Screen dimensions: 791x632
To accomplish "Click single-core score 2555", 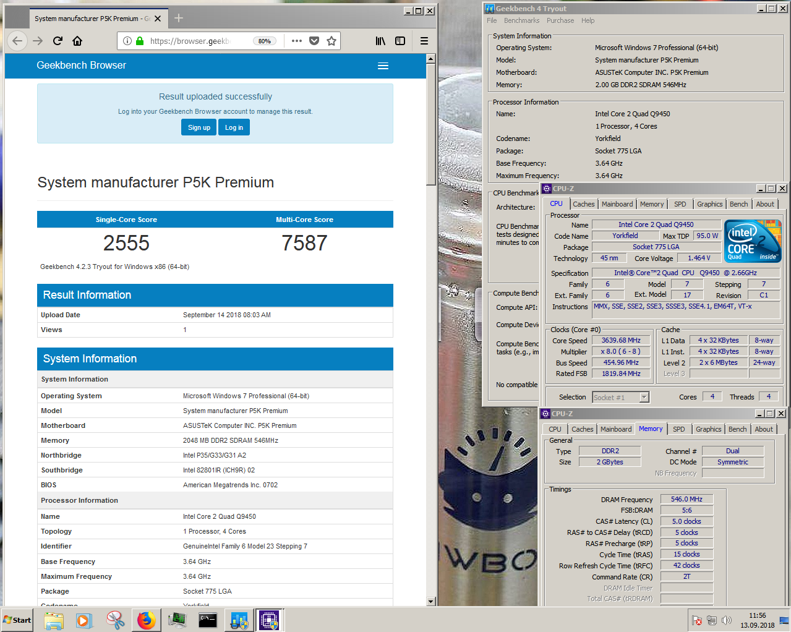I will click(126, 243).
